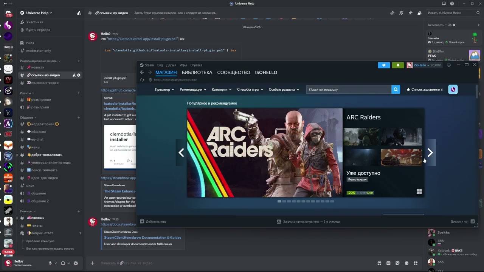Mute channel notifications bell in Discord header
The width and height of the screenshot is (484, 272).
pyautogui.click(x=401, y=13)
